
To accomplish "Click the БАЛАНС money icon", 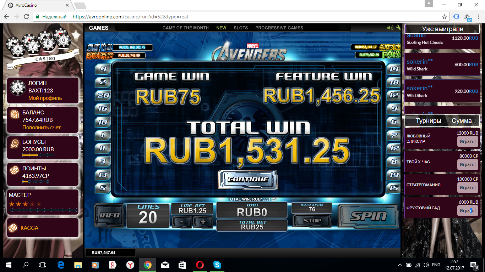I will click(x=15, y=115).
